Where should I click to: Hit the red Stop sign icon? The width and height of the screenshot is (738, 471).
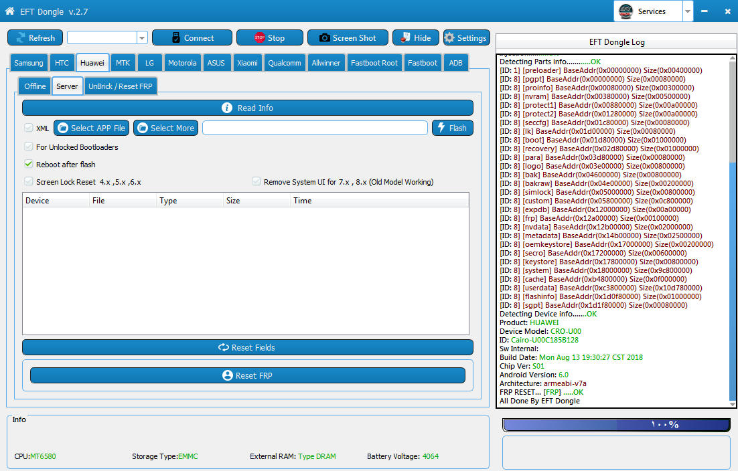click(259, 37)
